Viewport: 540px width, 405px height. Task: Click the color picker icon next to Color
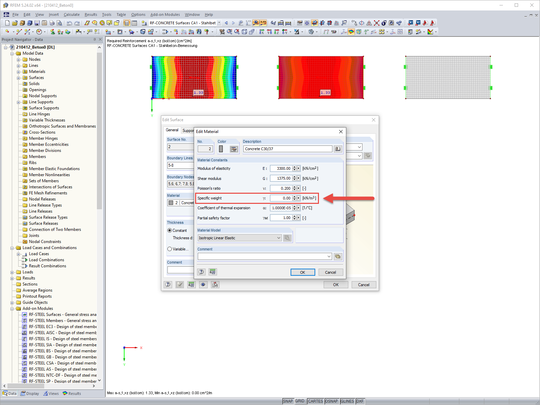[234, 148]
